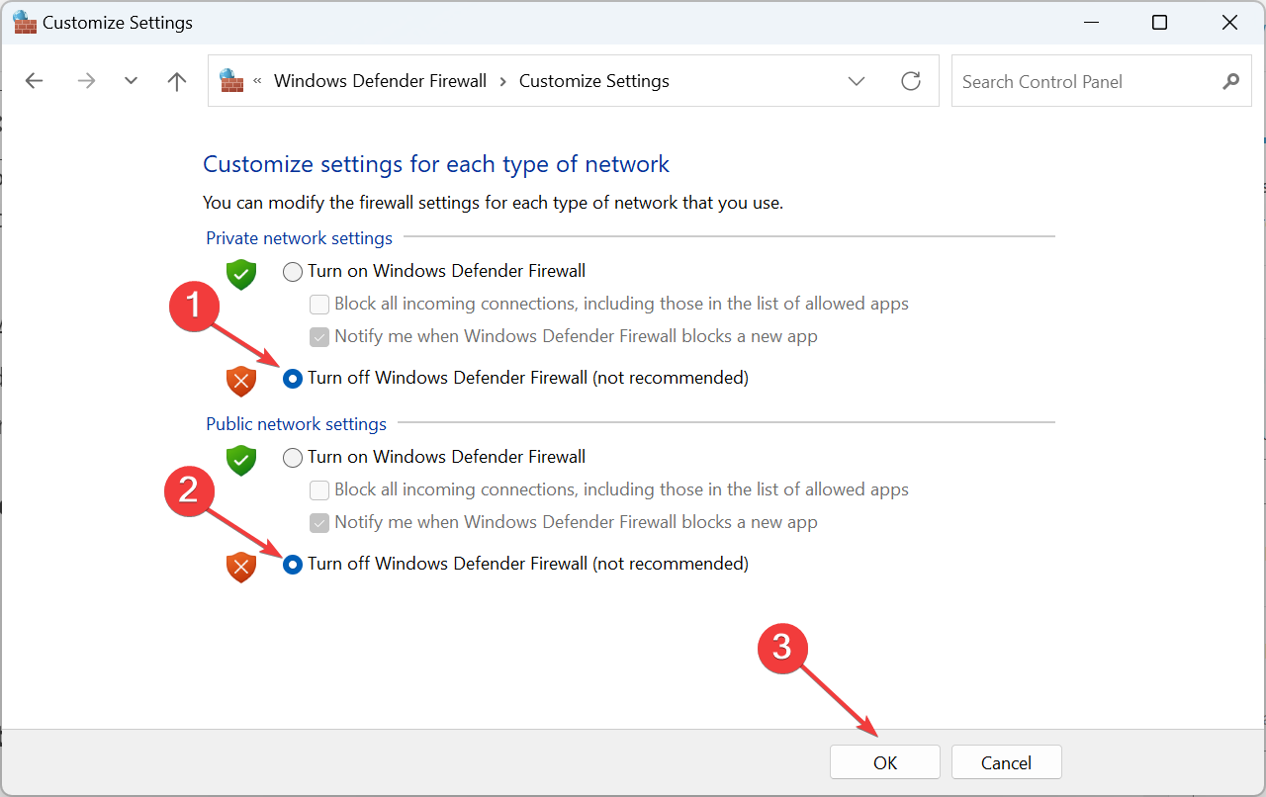The image size is (1266, 797).
Task: Click the search magnifier icon
Action: coord(1230,81)
